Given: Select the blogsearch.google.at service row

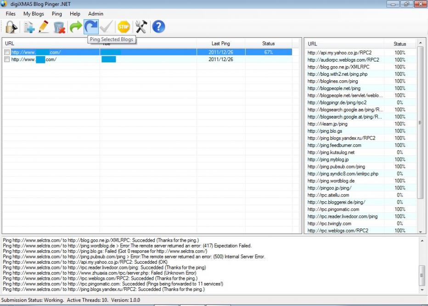Looking at the screenshot, I should pos(360,116).
